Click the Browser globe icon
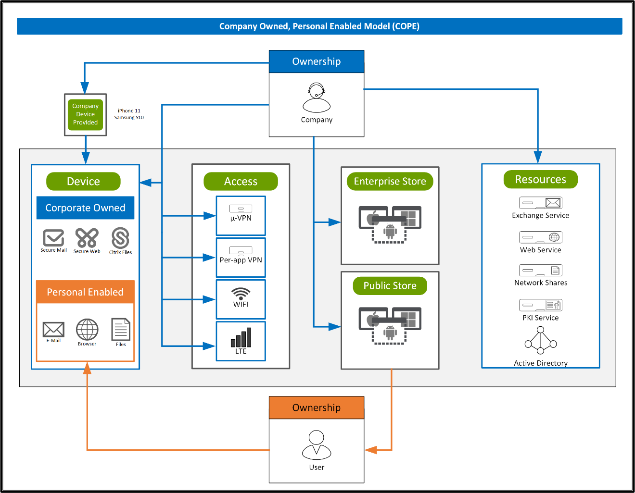Screen dimensions: 635x493 pos(87,330)
